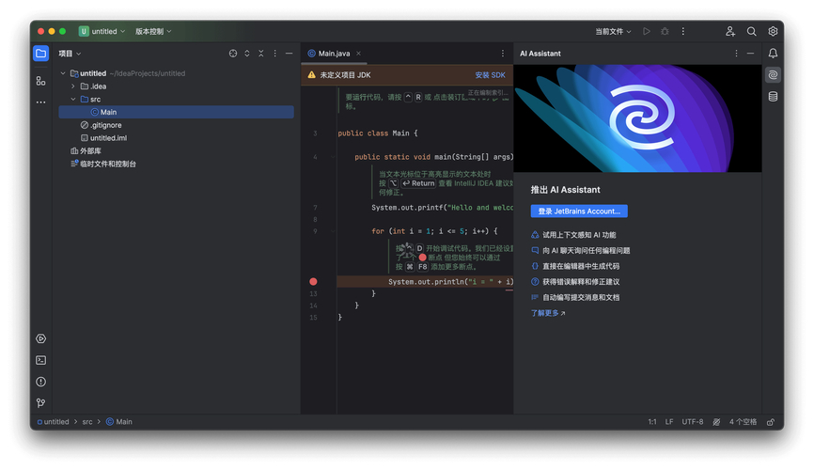814x470 pixels.
Task: Click the public class Main code line
Action: 378,133
